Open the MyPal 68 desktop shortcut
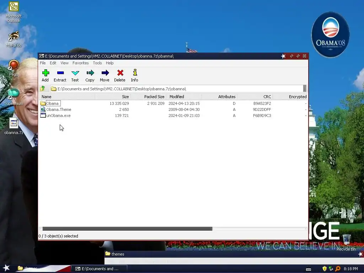The width and height of the screenshot is (364, 273). coord(14,39)
